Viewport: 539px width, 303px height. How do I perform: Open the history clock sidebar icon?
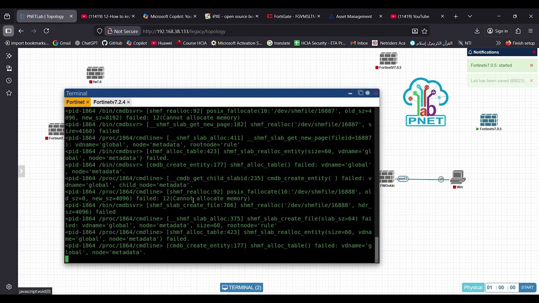pyautogui.click(x=9, y=80)
